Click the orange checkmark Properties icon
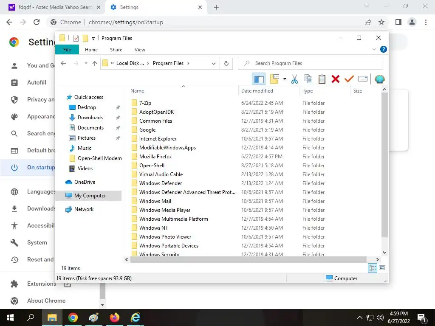435x326 pixels. (x=349, y=79)
